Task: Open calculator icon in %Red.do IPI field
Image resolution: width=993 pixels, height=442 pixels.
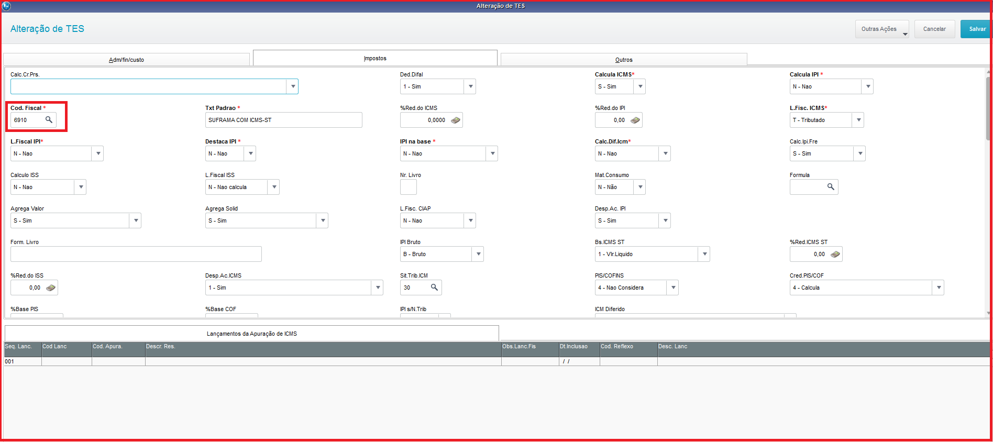Action: 635,120
